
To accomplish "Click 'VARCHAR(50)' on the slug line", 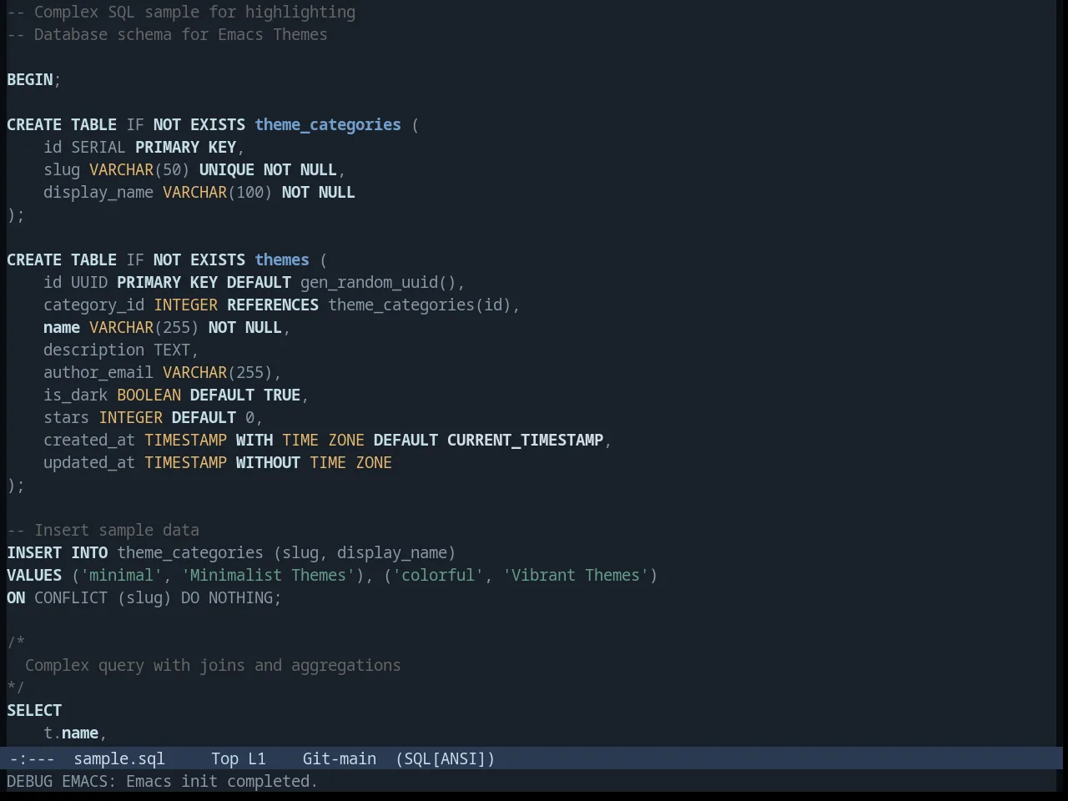I will [x=139, y=169].
